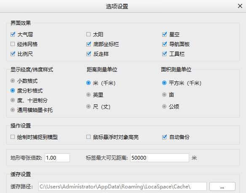The image size is (246, 193).
Task: Disable the 反走样 checkbox
Action: 88,54
